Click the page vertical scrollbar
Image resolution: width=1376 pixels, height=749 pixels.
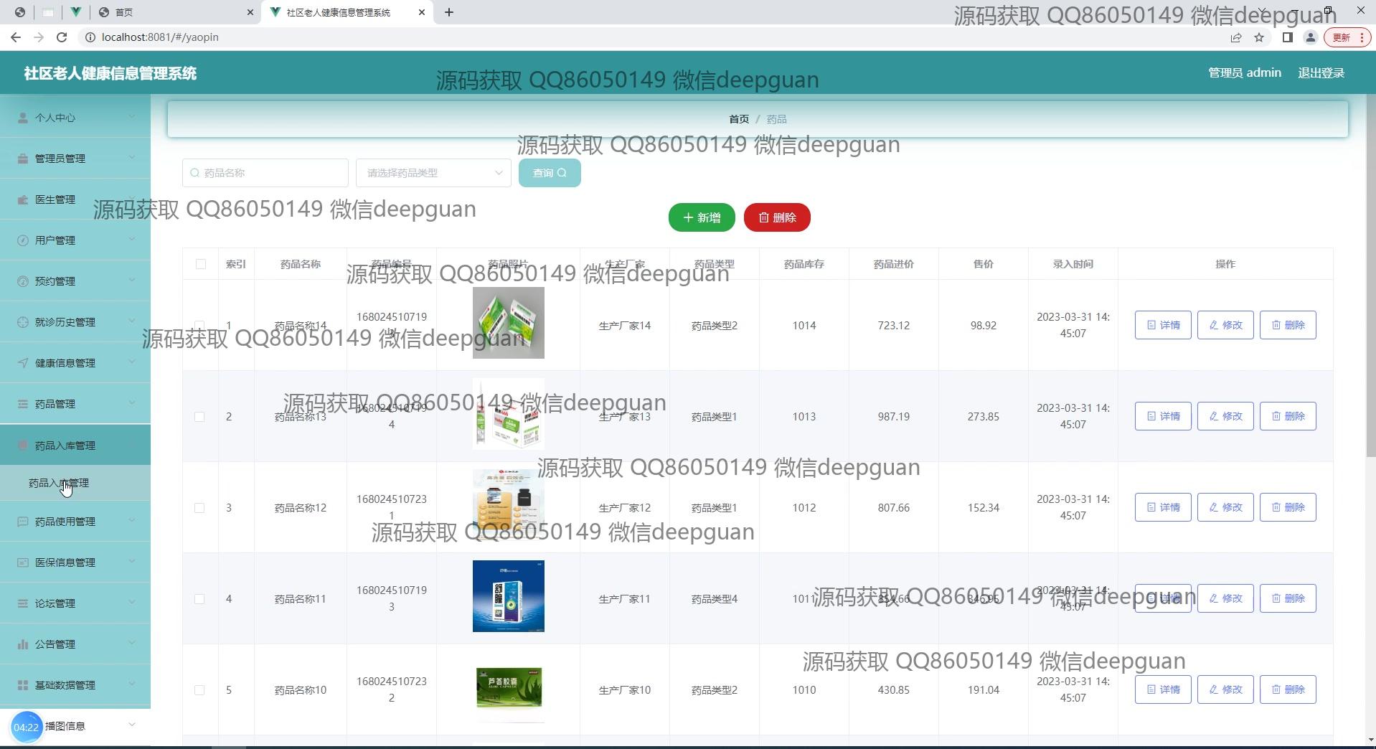[x=1370, y=287]
